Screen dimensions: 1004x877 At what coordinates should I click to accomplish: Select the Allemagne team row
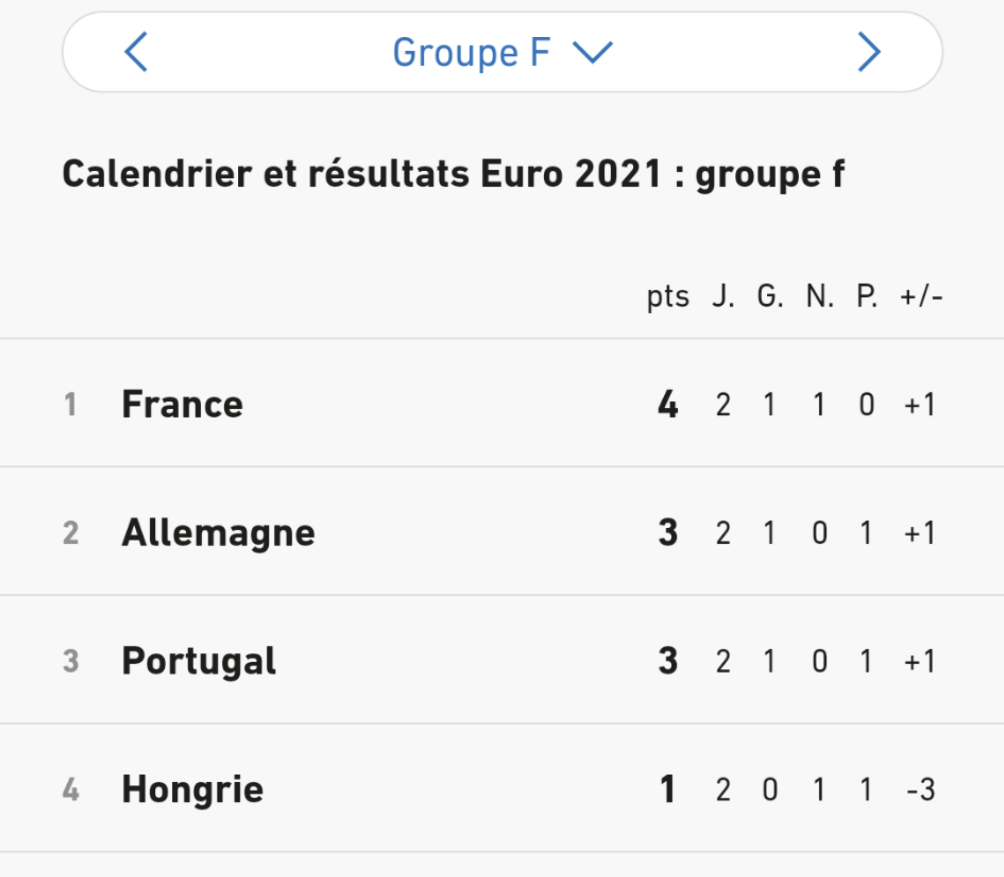(x=218, y=533)
